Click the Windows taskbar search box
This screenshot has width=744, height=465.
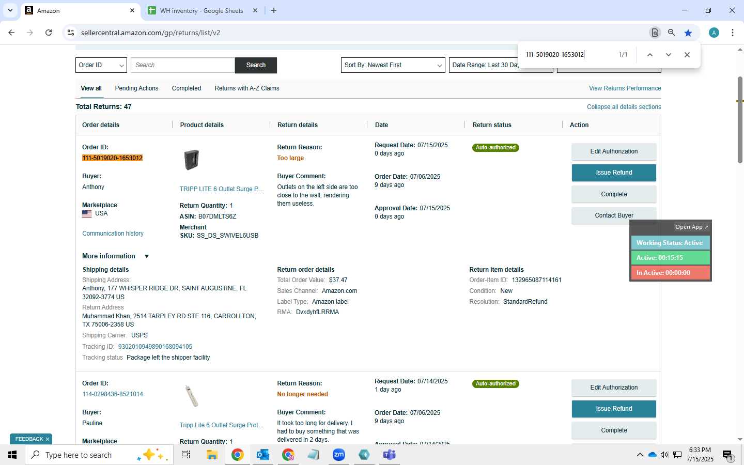(x=99, y=455)
